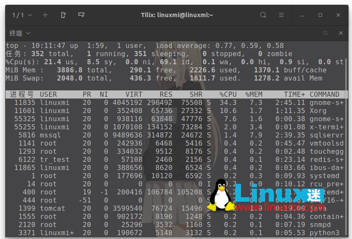This screenshot has width=352, height=239.
Task: Click the touchegg command entry
Action: click(x=327, y=151)
